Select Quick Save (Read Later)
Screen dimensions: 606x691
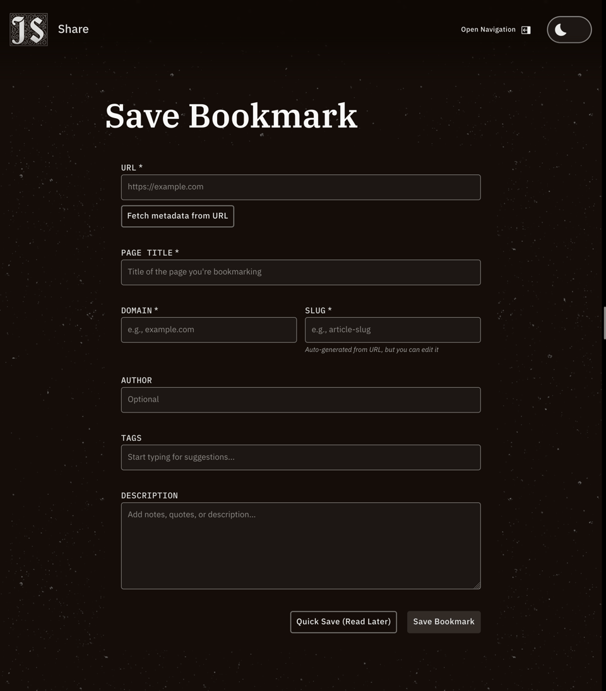[343, 622]
